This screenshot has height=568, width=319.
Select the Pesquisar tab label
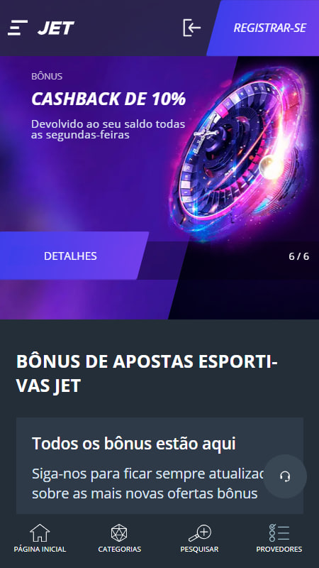[x=200, y=549]
